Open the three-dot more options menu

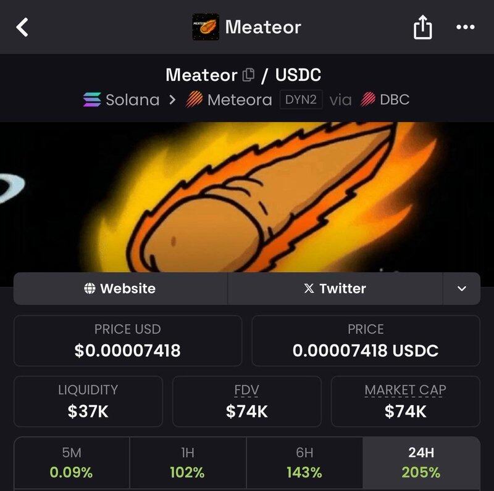[465, 27]
